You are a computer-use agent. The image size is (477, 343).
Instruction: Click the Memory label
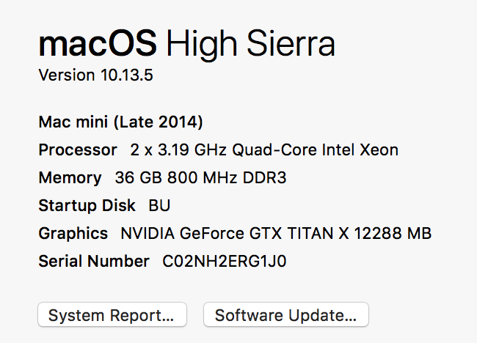70,178
